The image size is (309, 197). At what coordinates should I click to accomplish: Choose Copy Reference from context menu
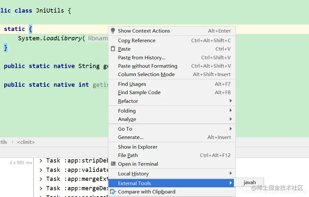172,40
